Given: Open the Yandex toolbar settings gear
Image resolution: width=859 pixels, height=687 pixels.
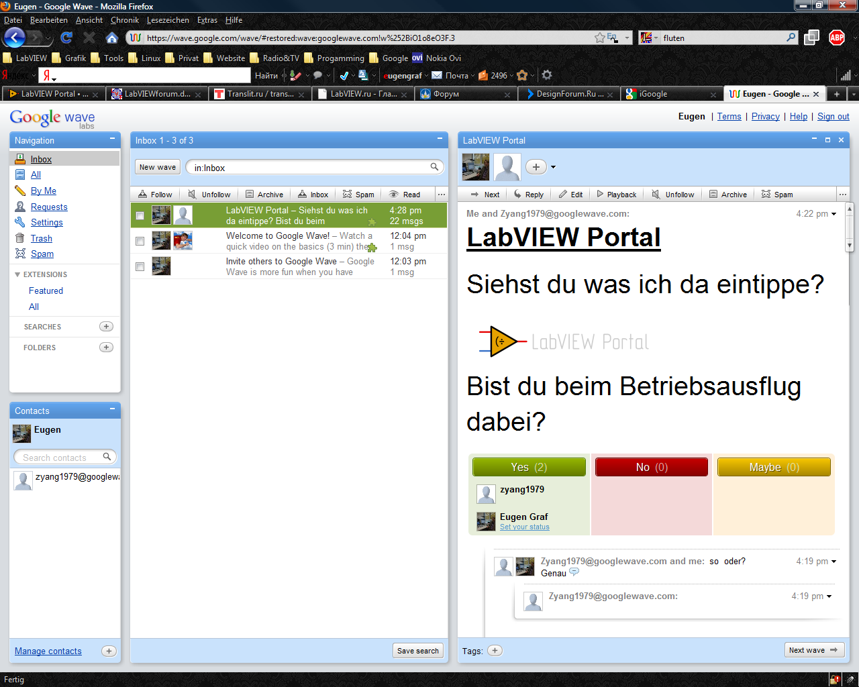Looking at the screenshot, I should [547, 75].
